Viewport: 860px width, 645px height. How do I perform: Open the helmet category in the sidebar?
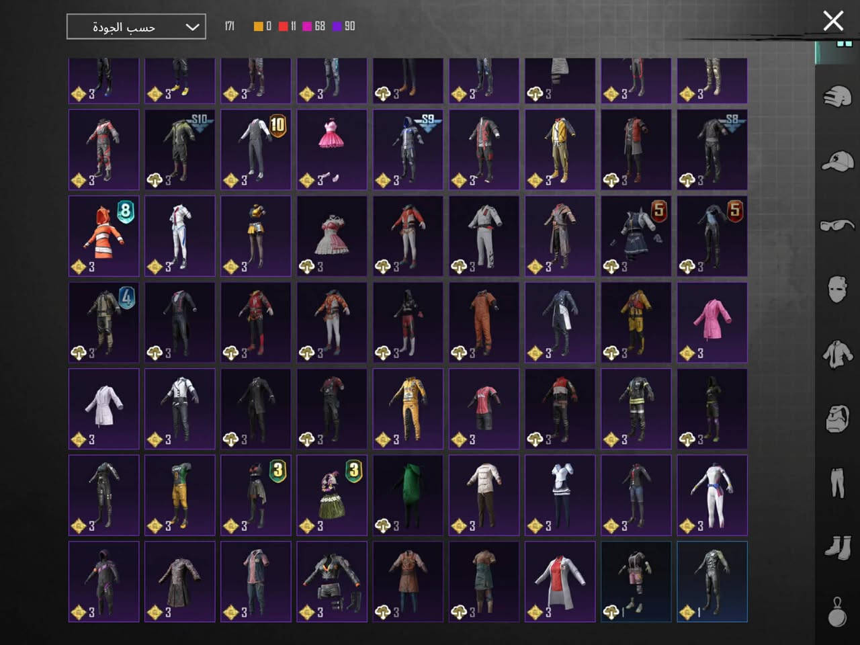(x=837, y=97)
